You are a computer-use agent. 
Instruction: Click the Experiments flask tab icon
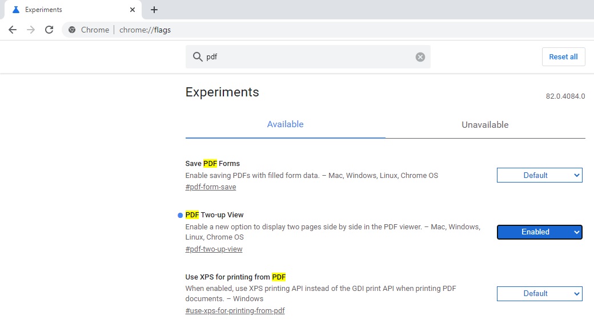(x=15, y=10)
